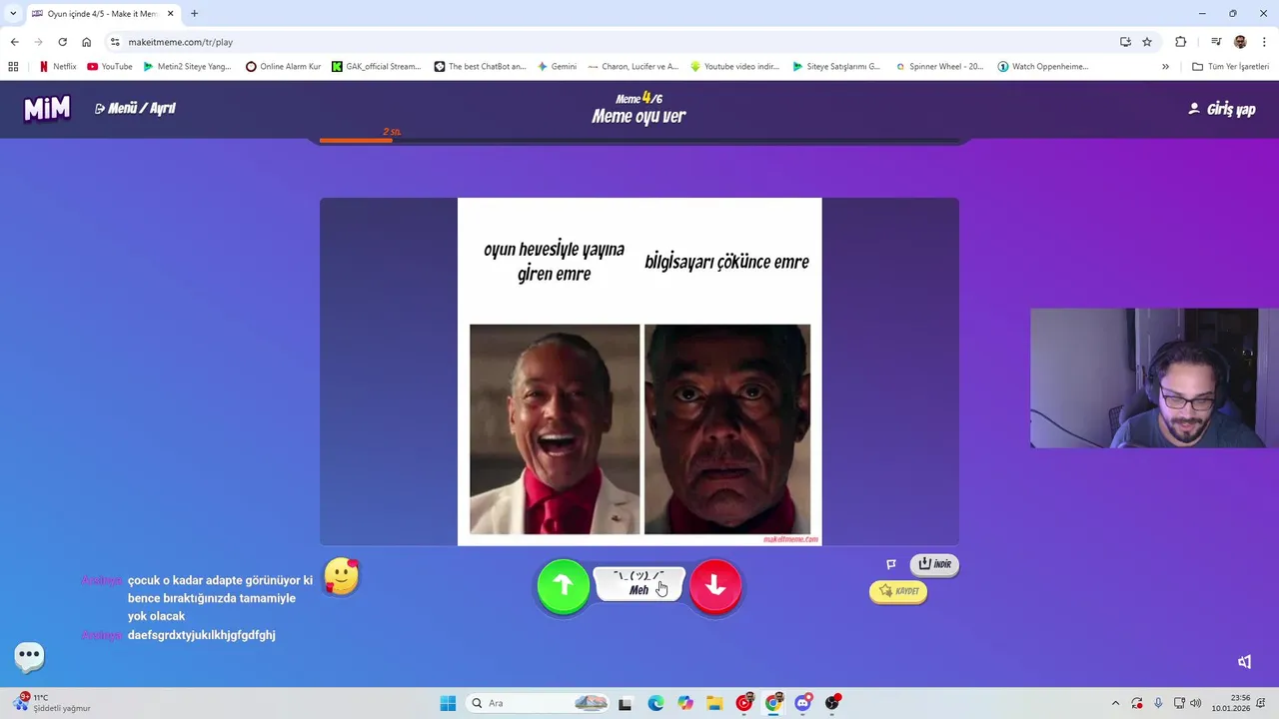
Task: Open Windows Start menu
Action: click(x=448, y=703)
